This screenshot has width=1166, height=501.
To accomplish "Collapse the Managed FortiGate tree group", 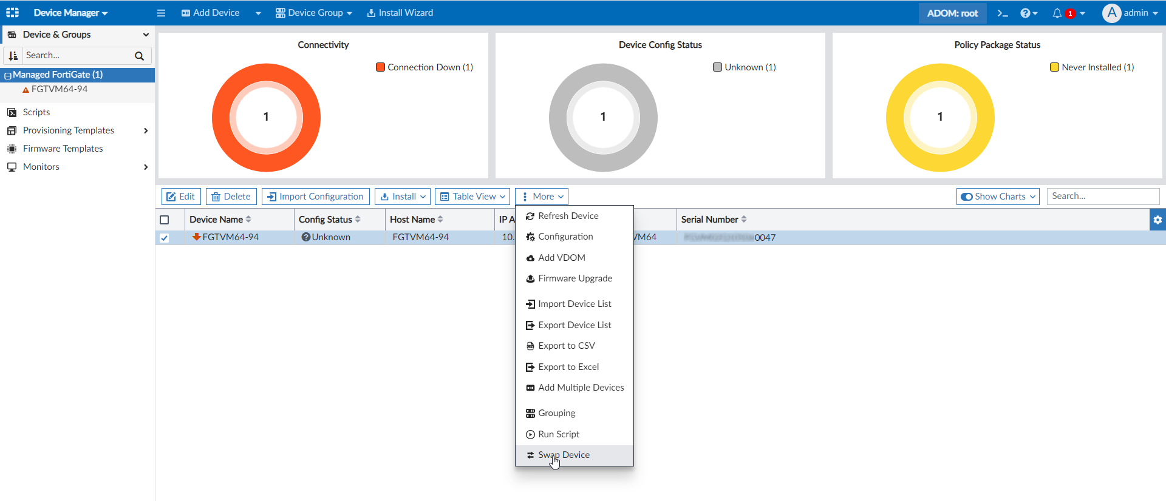I will (x=8, y=75).
